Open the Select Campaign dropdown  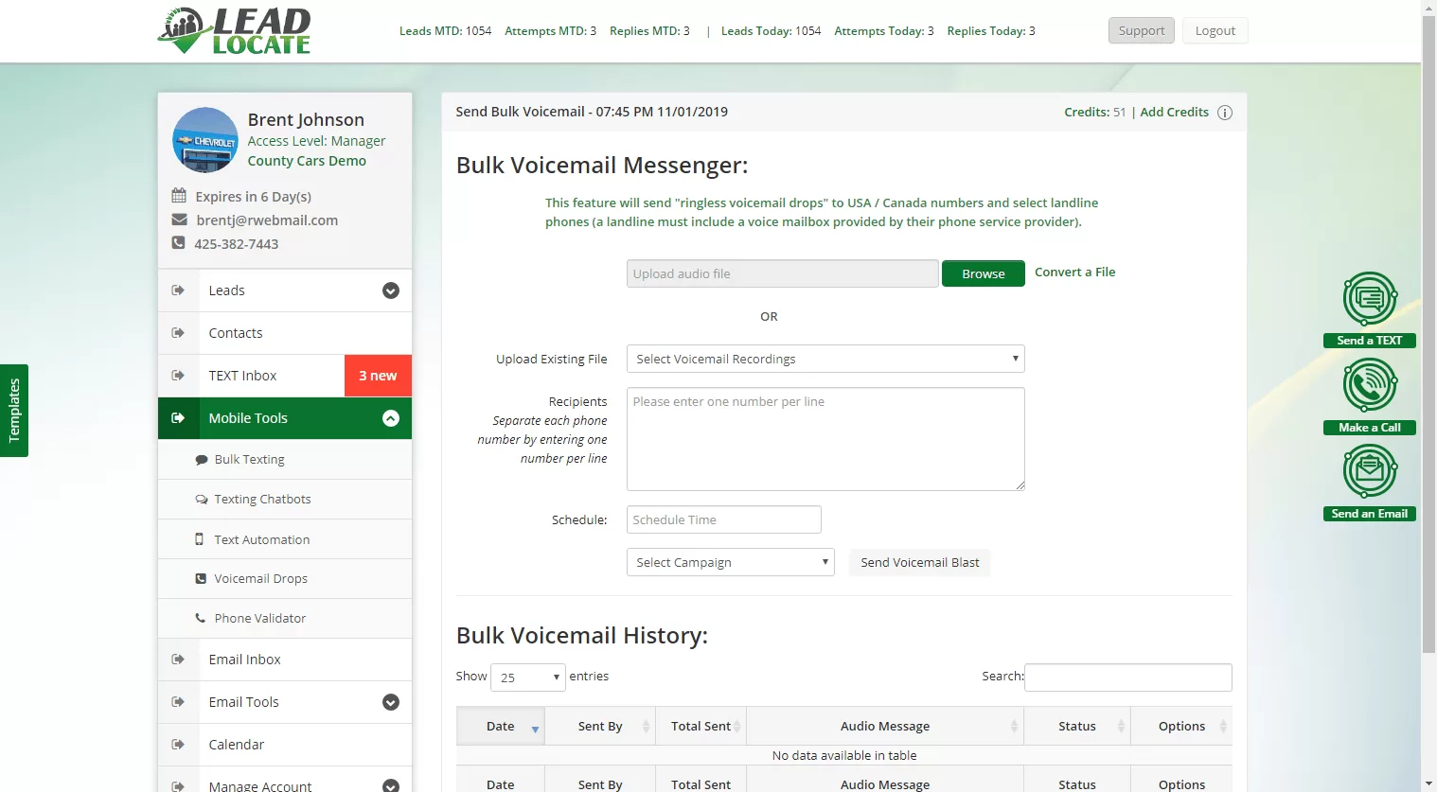[x=731, y=562]
